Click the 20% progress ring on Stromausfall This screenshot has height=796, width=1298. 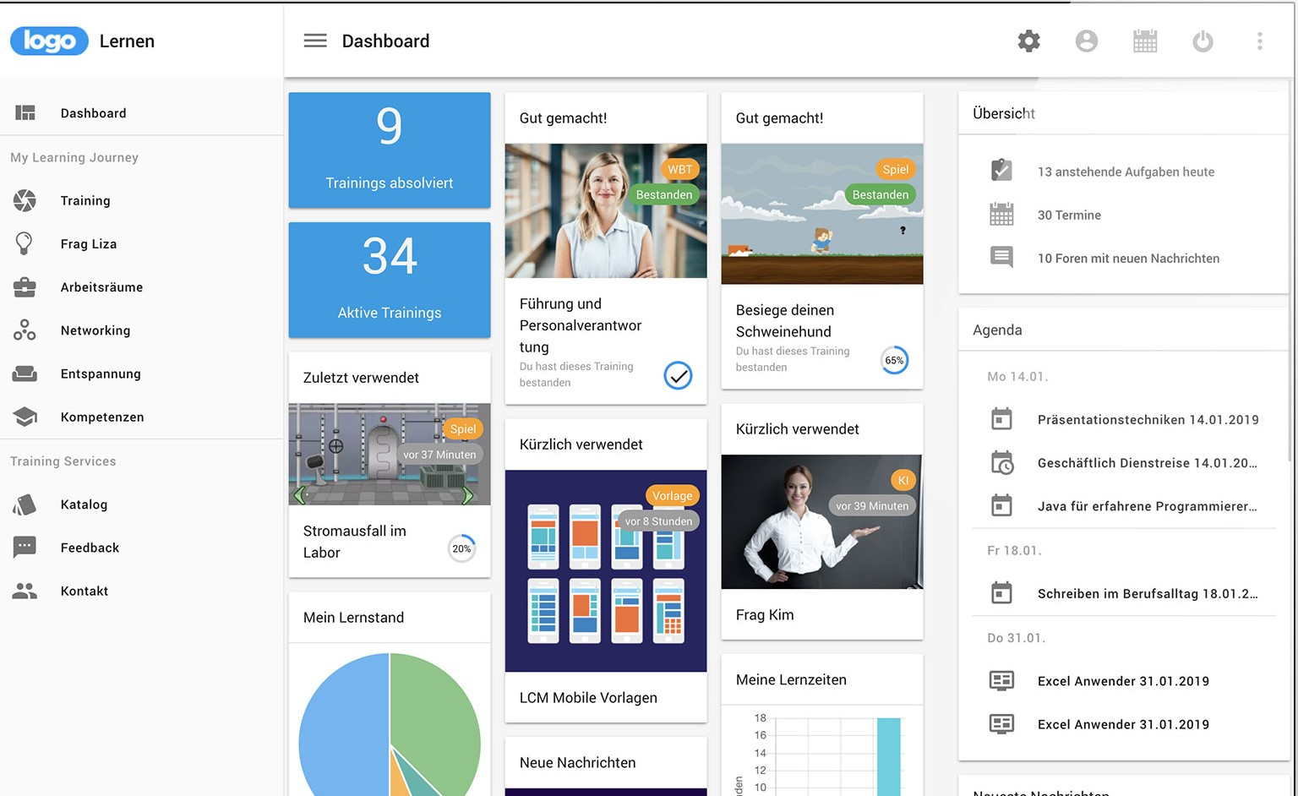coord(461,548)
